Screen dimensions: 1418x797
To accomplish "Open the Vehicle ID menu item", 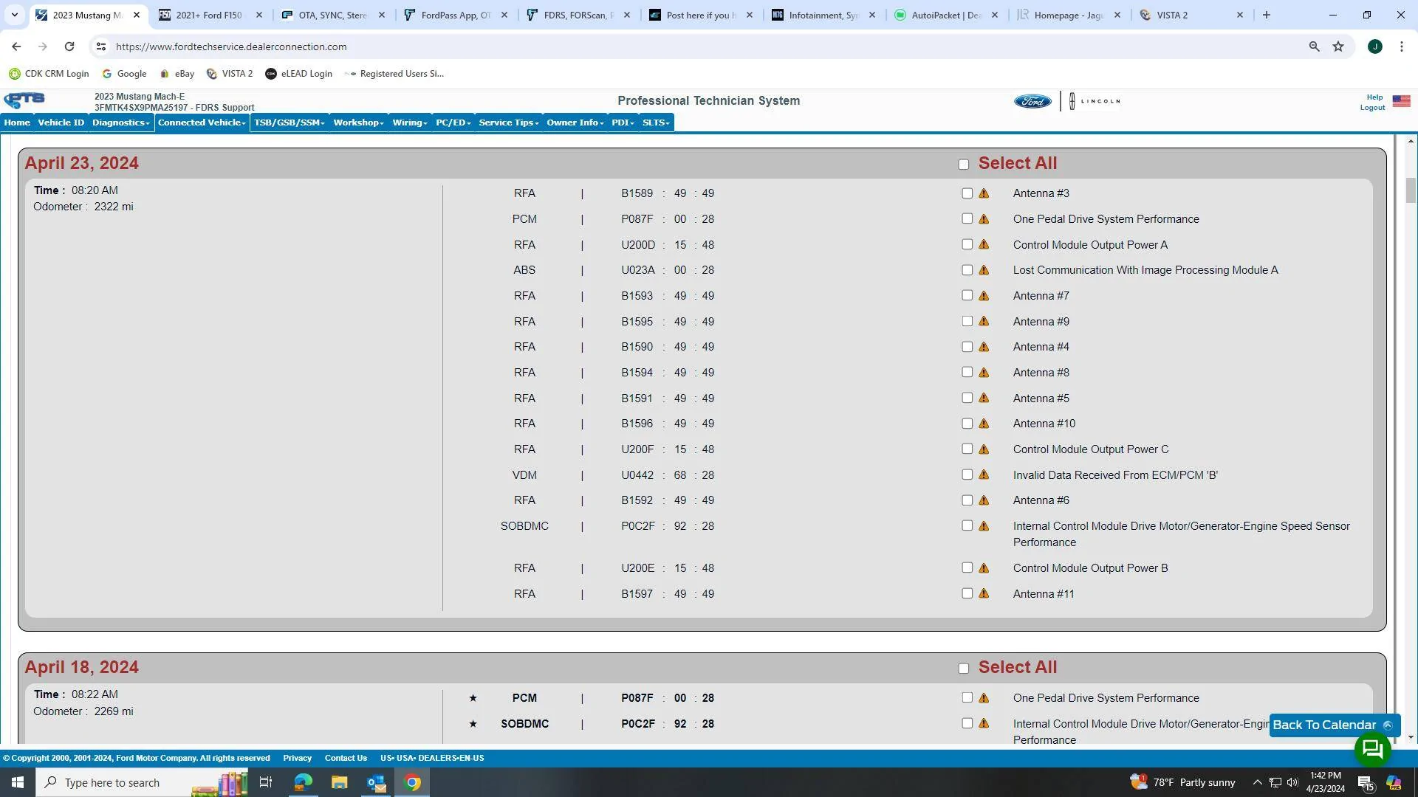I will pyautogui.click(x=61, y=123).
